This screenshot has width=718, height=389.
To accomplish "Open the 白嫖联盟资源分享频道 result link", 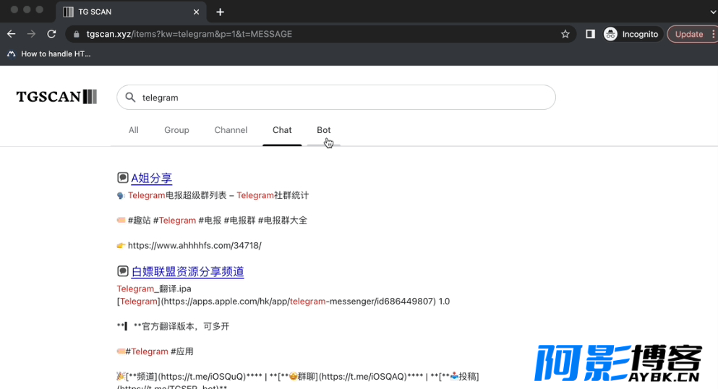I will [x=187, y=271].
